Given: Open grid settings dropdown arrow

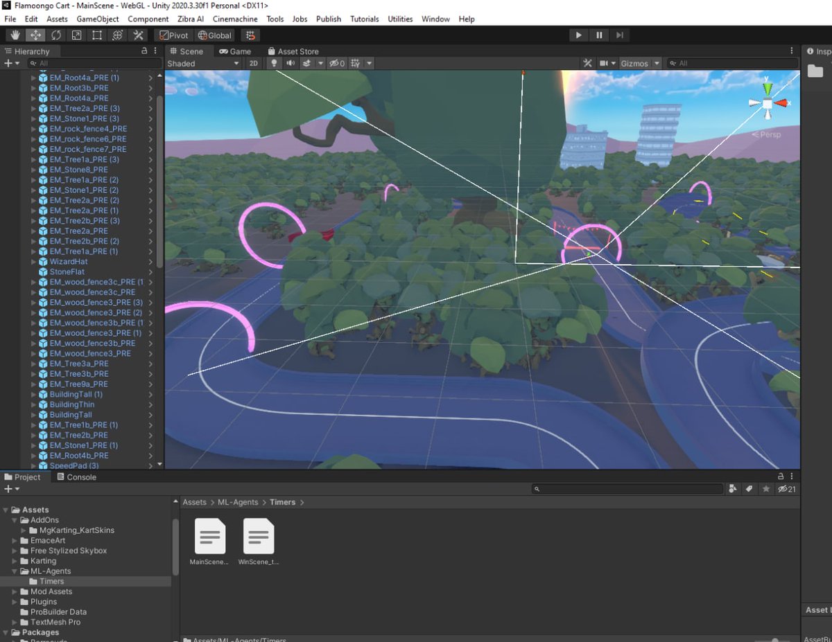Looking at the screenshot, I should tap(369, 63).
